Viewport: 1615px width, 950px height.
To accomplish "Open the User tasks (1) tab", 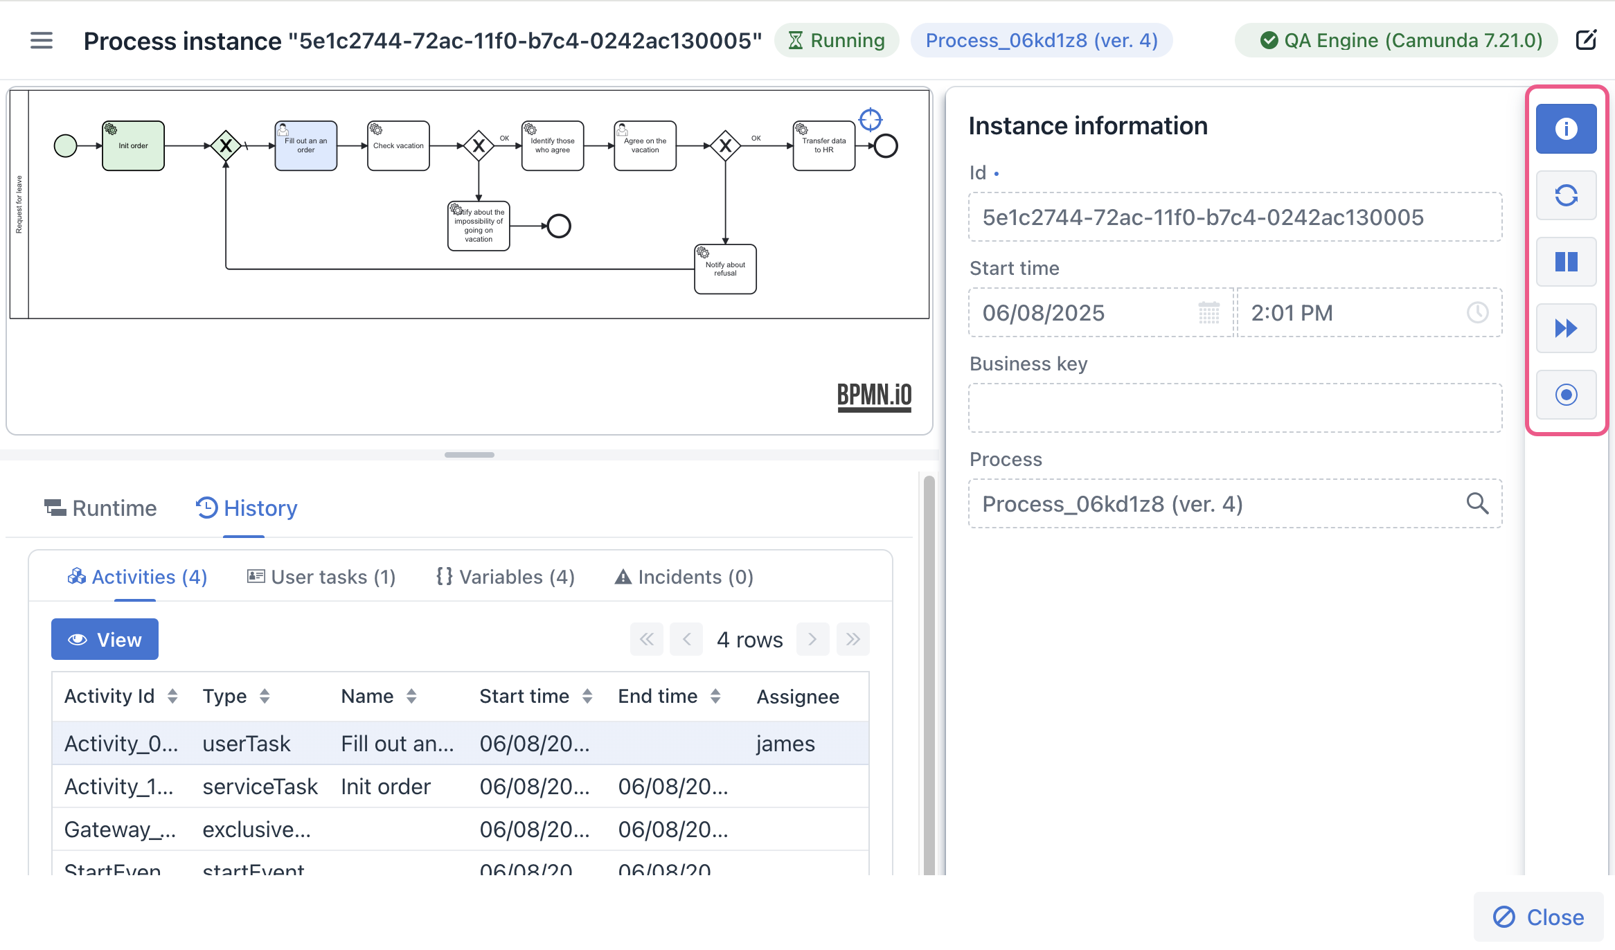I will click(x=321, y=577).
